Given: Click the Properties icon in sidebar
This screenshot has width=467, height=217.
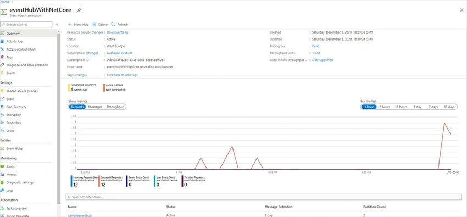Looking at the screenshot, I should pos(2,123).
